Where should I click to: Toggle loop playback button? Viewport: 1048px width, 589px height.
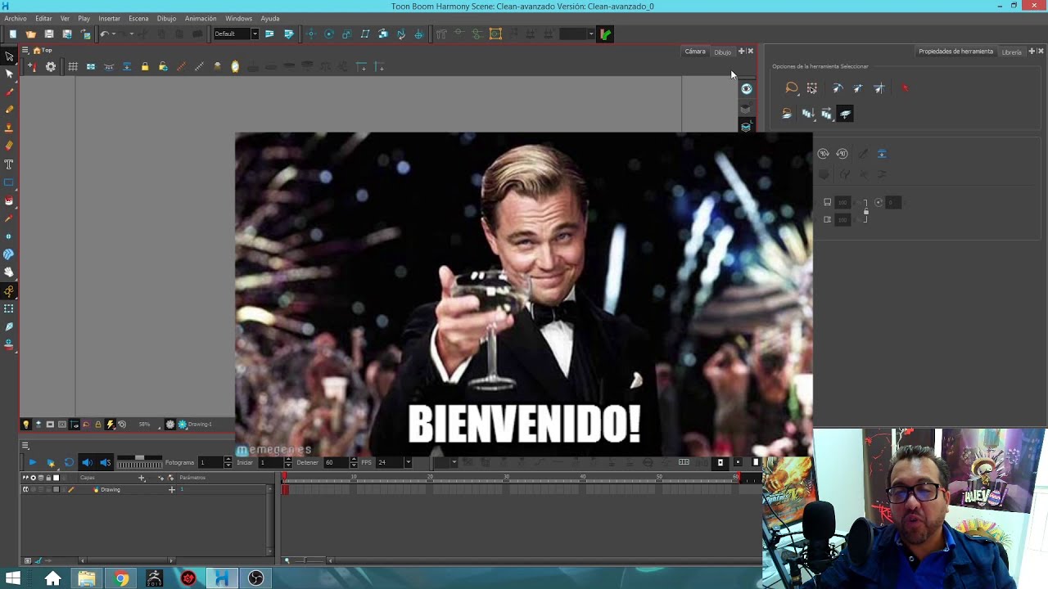[x=69, y=463]
